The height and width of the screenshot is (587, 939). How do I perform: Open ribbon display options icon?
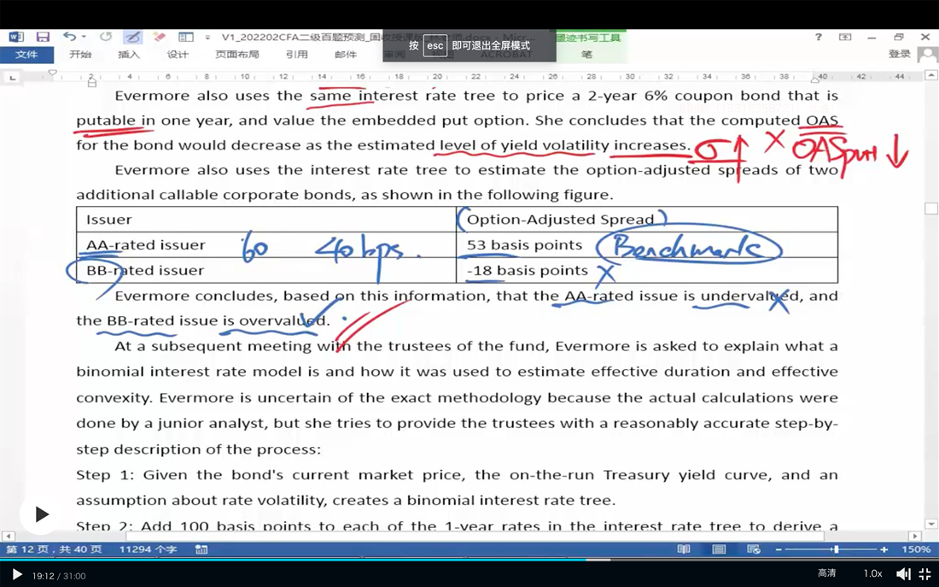pos(845,38)
